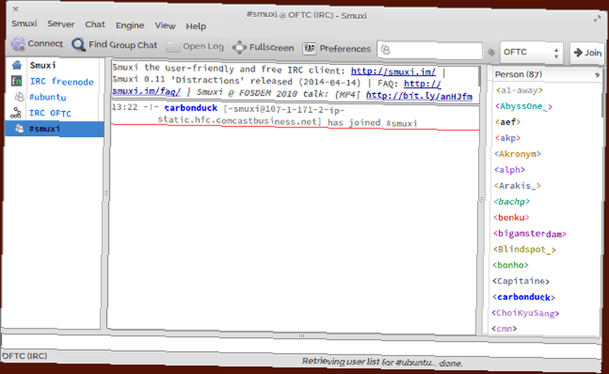Click the Fullscreen arrows icon
The width and height of the screenshot is (609, 374).
[239, 47]
